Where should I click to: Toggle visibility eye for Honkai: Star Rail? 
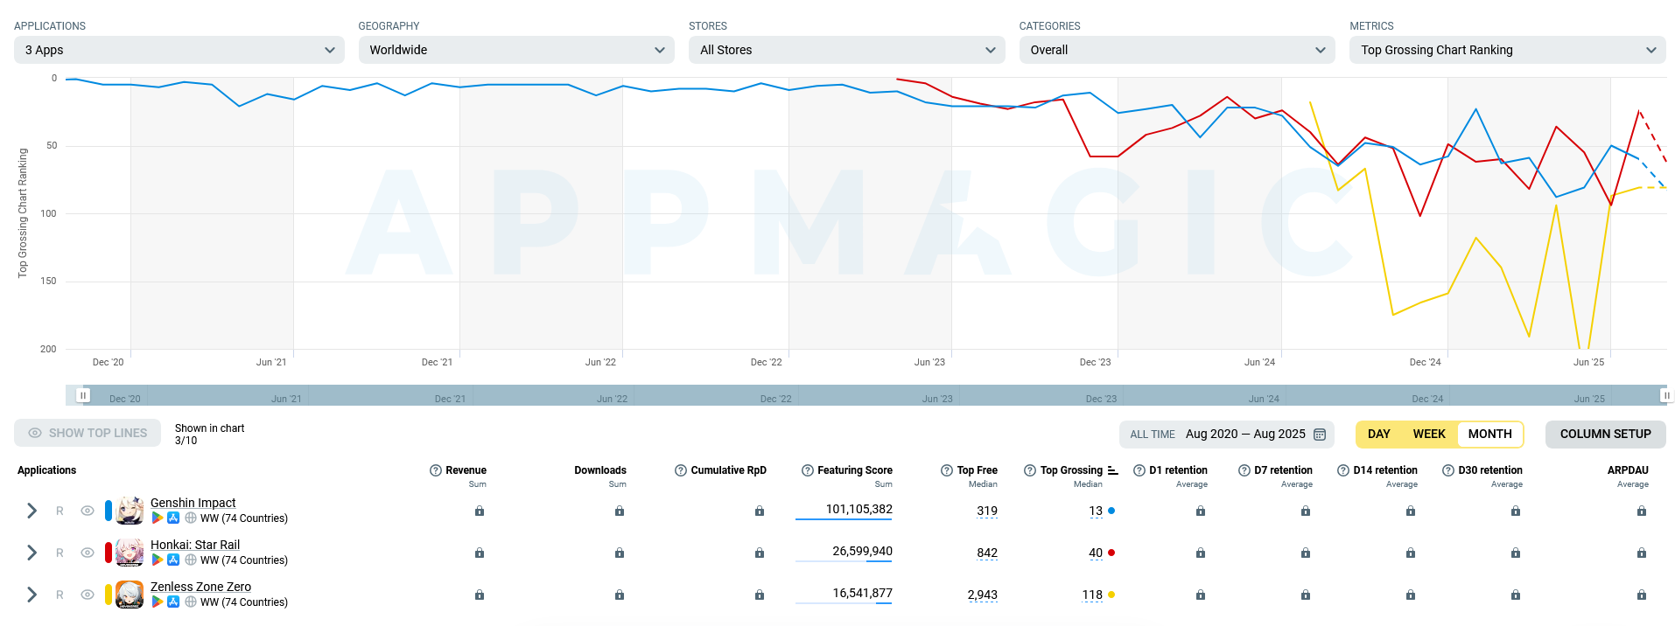tap(88, 553)
